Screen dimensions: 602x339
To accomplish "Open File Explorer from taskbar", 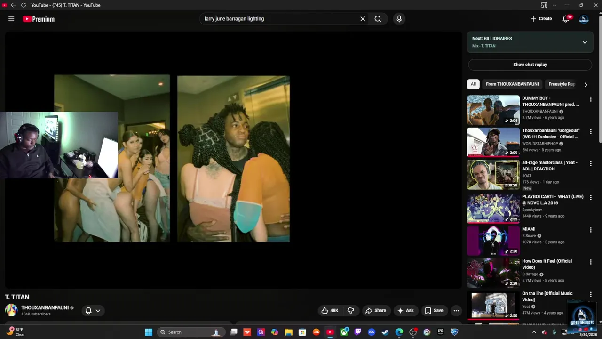I will [x=288, y=332].
